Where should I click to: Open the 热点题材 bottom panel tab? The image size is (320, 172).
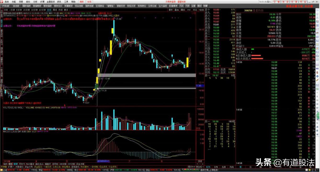click(85, 167)
